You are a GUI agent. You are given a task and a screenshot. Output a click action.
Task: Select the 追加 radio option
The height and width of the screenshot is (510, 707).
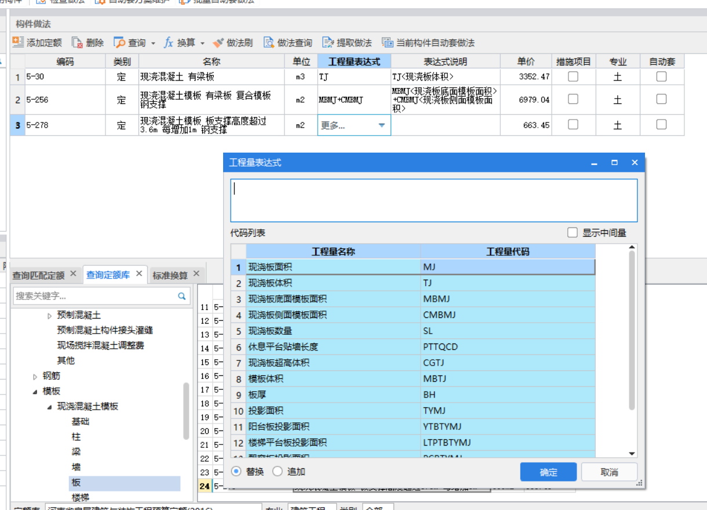[x=277, y=471]
